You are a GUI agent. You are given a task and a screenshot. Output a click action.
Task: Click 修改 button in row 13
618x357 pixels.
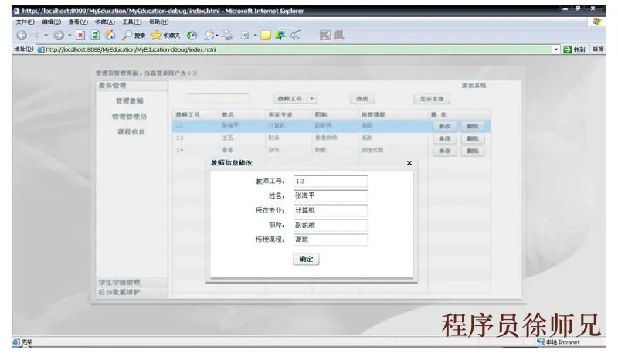[445, 138]
